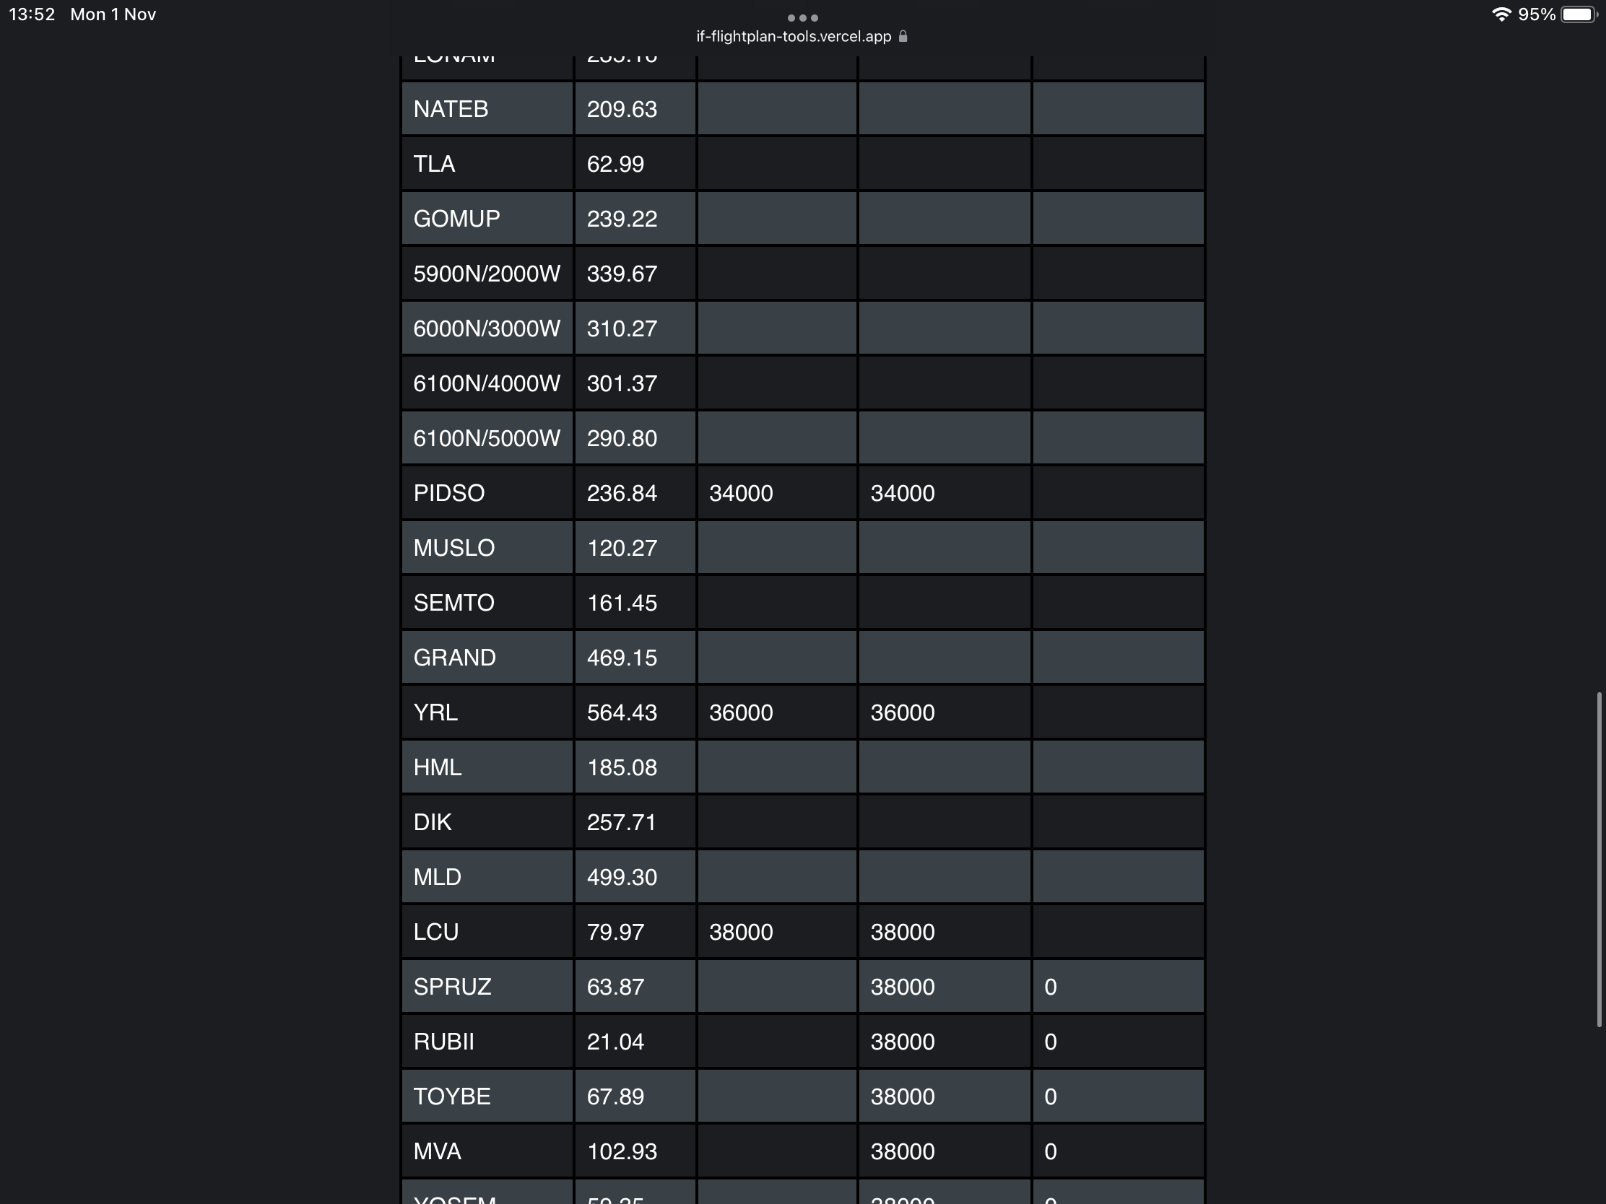Tap the three-dot multitasking menu
This screenshot has width=1606, height=1204.
pos(802,17)
